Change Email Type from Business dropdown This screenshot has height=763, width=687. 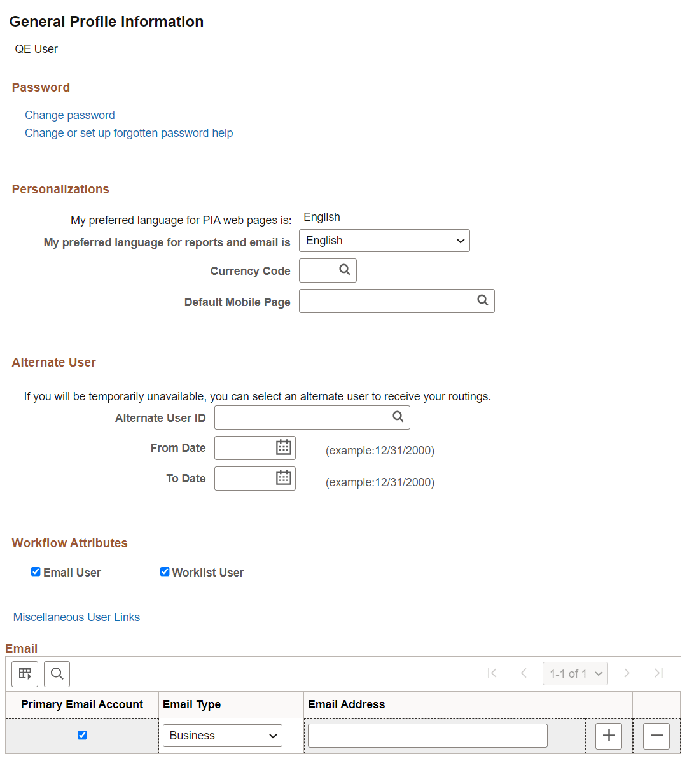(222, 735)
